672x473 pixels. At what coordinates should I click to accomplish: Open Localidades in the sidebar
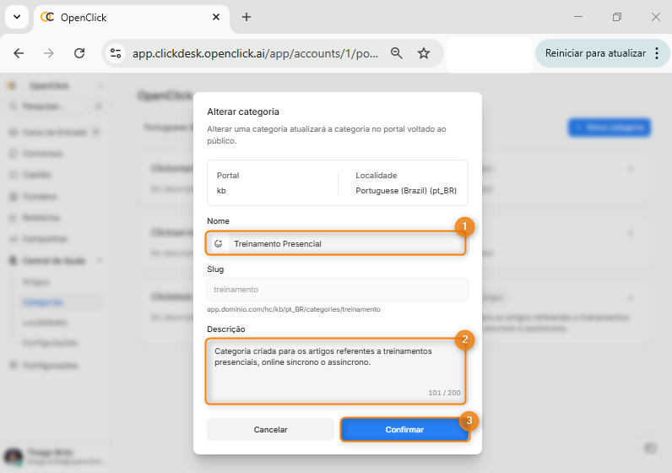pos(41,323)
